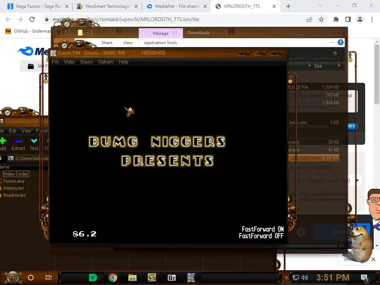Open the Size column dropdown arrow

[339, 66]
